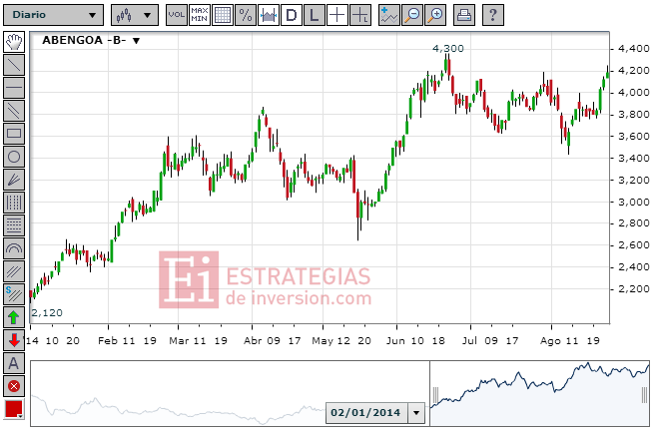Screen dimensions: 656x432
Task: Open help with the question mark
Action: pos(493,15)
